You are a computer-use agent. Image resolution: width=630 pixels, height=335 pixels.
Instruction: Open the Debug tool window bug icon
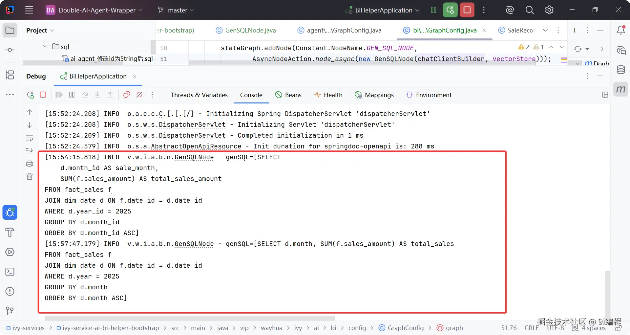tap(10, 212)
